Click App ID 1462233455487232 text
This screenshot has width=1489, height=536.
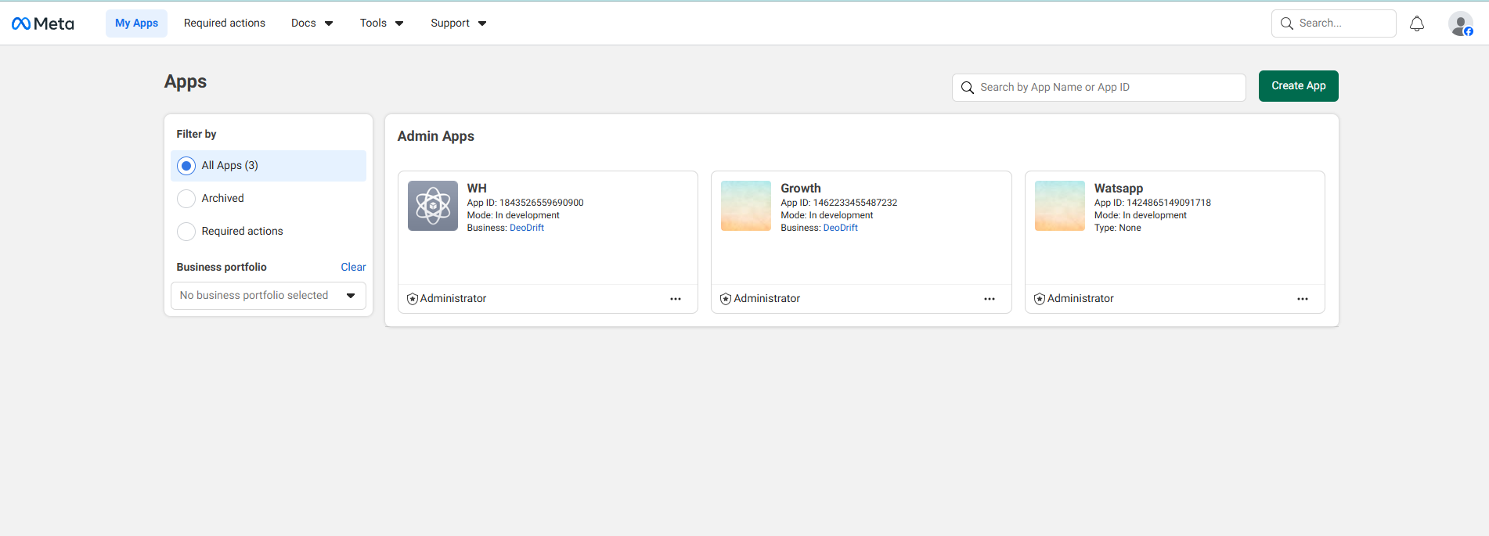pyautogui.click(x=839, y=203)
